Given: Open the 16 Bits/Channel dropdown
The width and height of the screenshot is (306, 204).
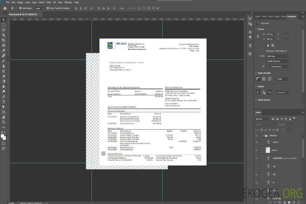Looking at the screenshot, I should point(277,61).
